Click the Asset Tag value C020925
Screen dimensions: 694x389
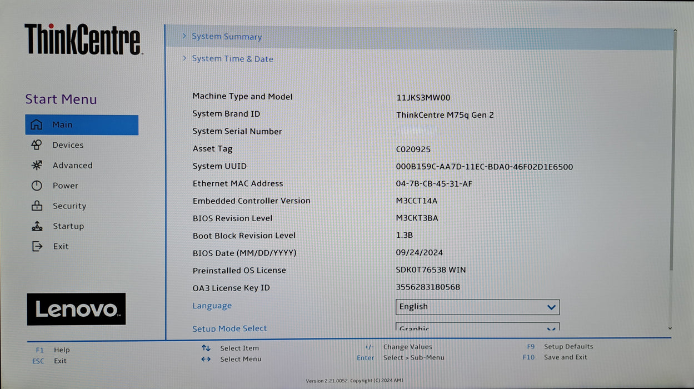413,149
